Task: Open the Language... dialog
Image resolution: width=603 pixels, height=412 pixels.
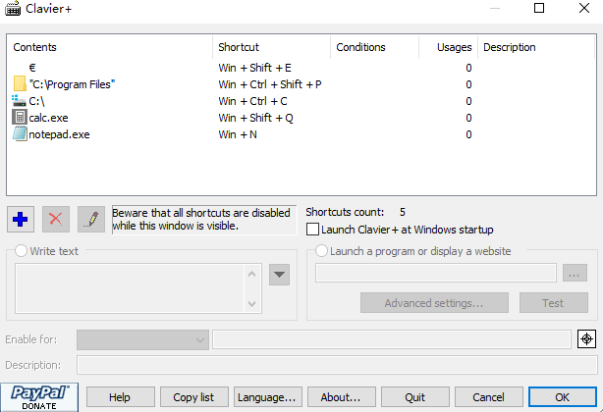Action: coord(268,397)
